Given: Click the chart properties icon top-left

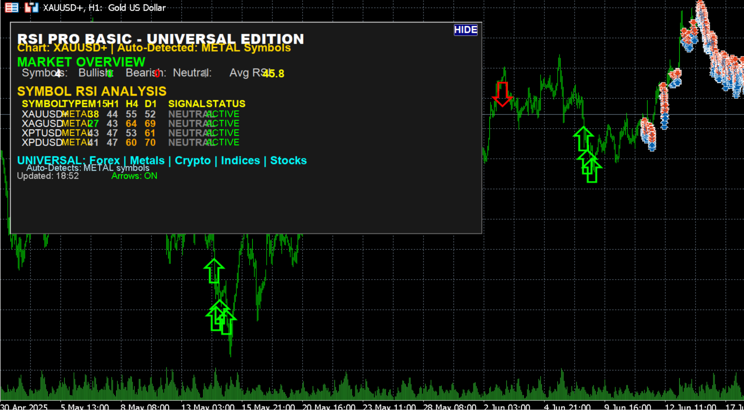Looking at the screenshot, I should (x=11, y=7).
